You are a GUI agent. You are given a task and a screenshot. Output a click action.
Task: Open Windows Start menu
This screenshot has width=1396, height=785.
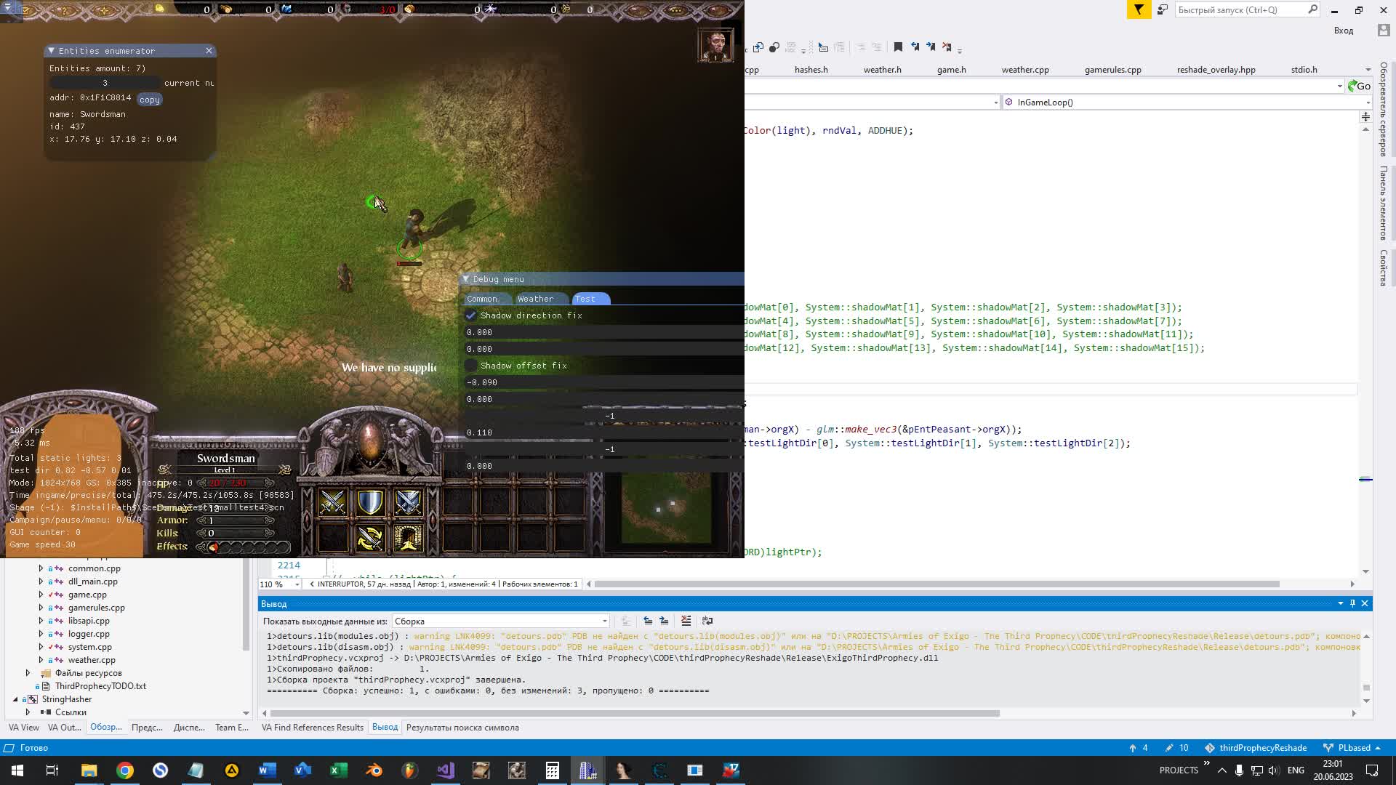tap(17, 770)
